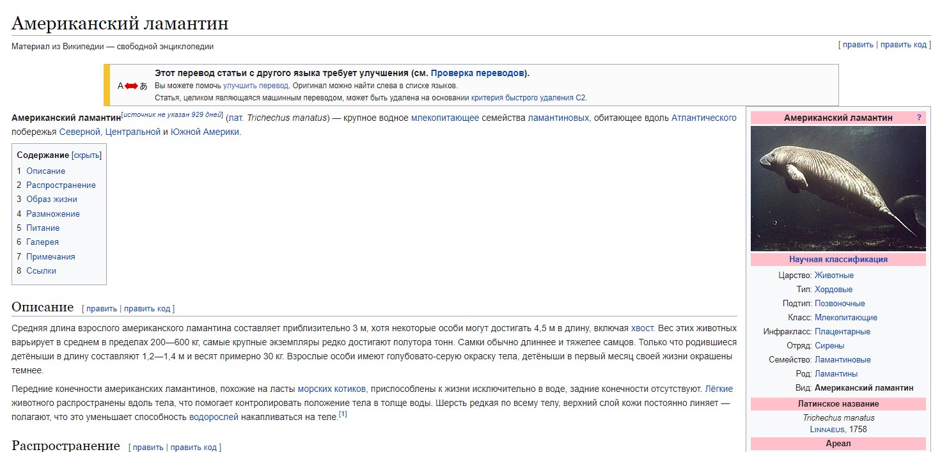The width and height of the screenshot is (942, 452).
Task: Jump to contents item 'Примечания'
Action: pos(51,256)
